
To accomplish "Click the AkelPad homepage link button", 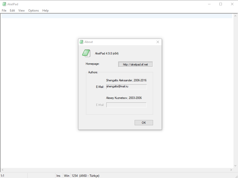I will tap(135, 64).
